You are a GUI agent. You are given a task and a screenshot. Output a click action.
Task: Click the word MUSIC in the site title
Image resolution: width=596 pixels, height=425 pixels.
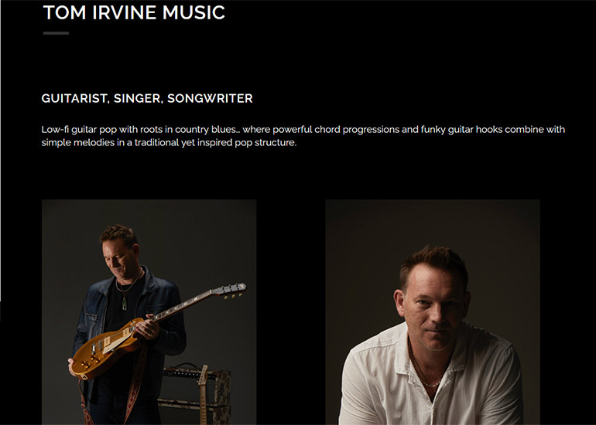tap(194, 12)
